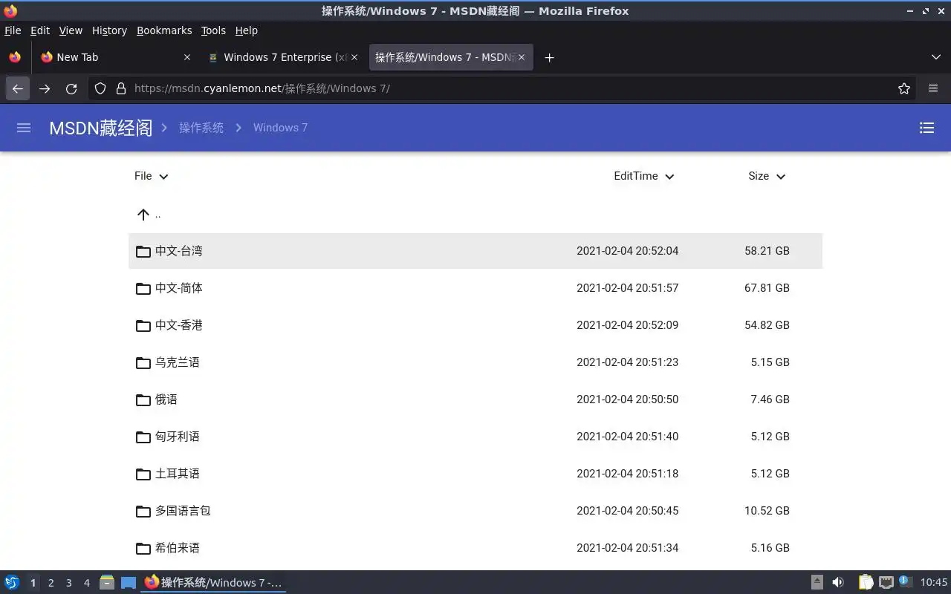Viewport: 951px width, 594px height.
Task: Click the 67.81 GB size value
Action: pos(767,288)
